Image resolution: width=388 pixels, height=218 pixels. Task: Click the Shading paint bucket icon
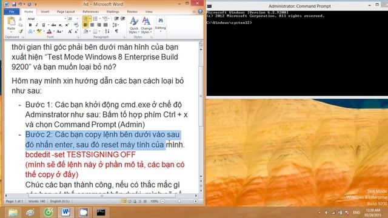[x=85, y=31]
